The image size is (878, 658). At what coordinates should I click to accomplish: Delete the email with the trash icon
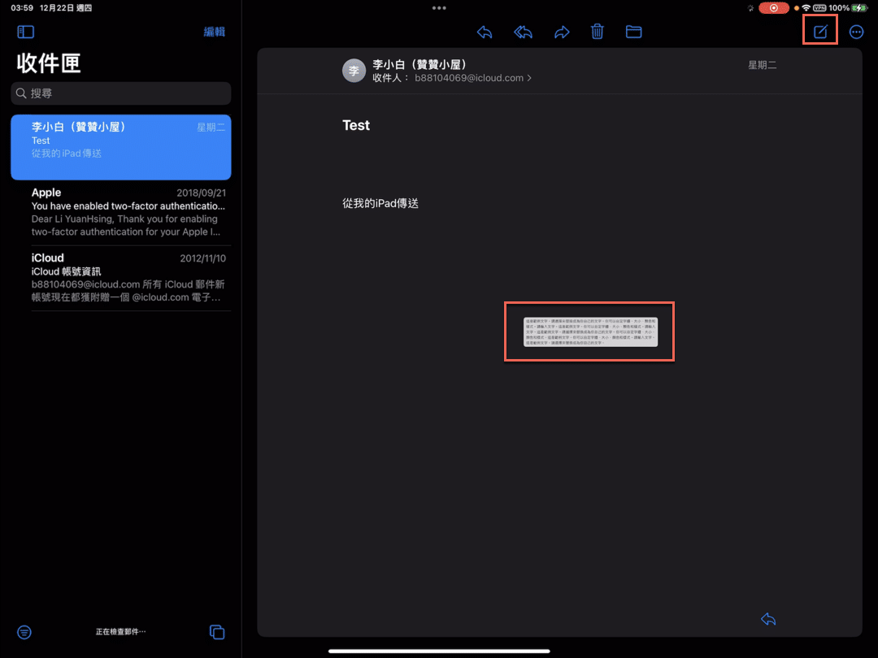coord(598,32)
